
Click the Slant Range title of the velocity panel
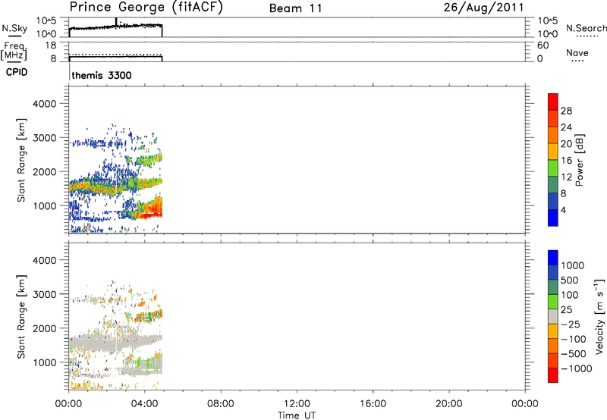[21, 317]
